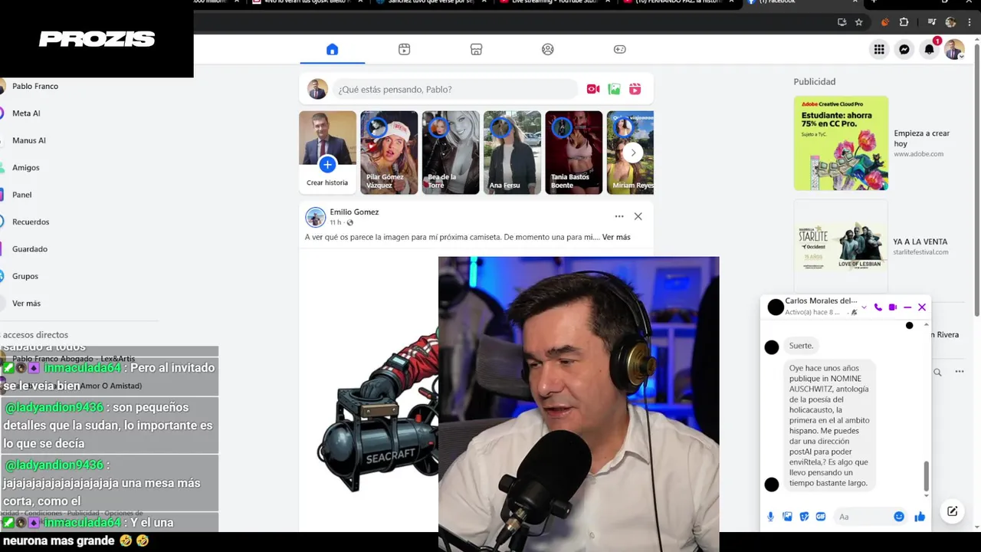Screen dimensions: 981x552
Task: Open the Gaming icon in top navigation
Action: click(619, 49)
